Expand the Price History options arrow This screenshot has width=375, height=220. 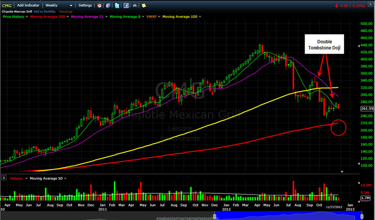coord(27,17)
